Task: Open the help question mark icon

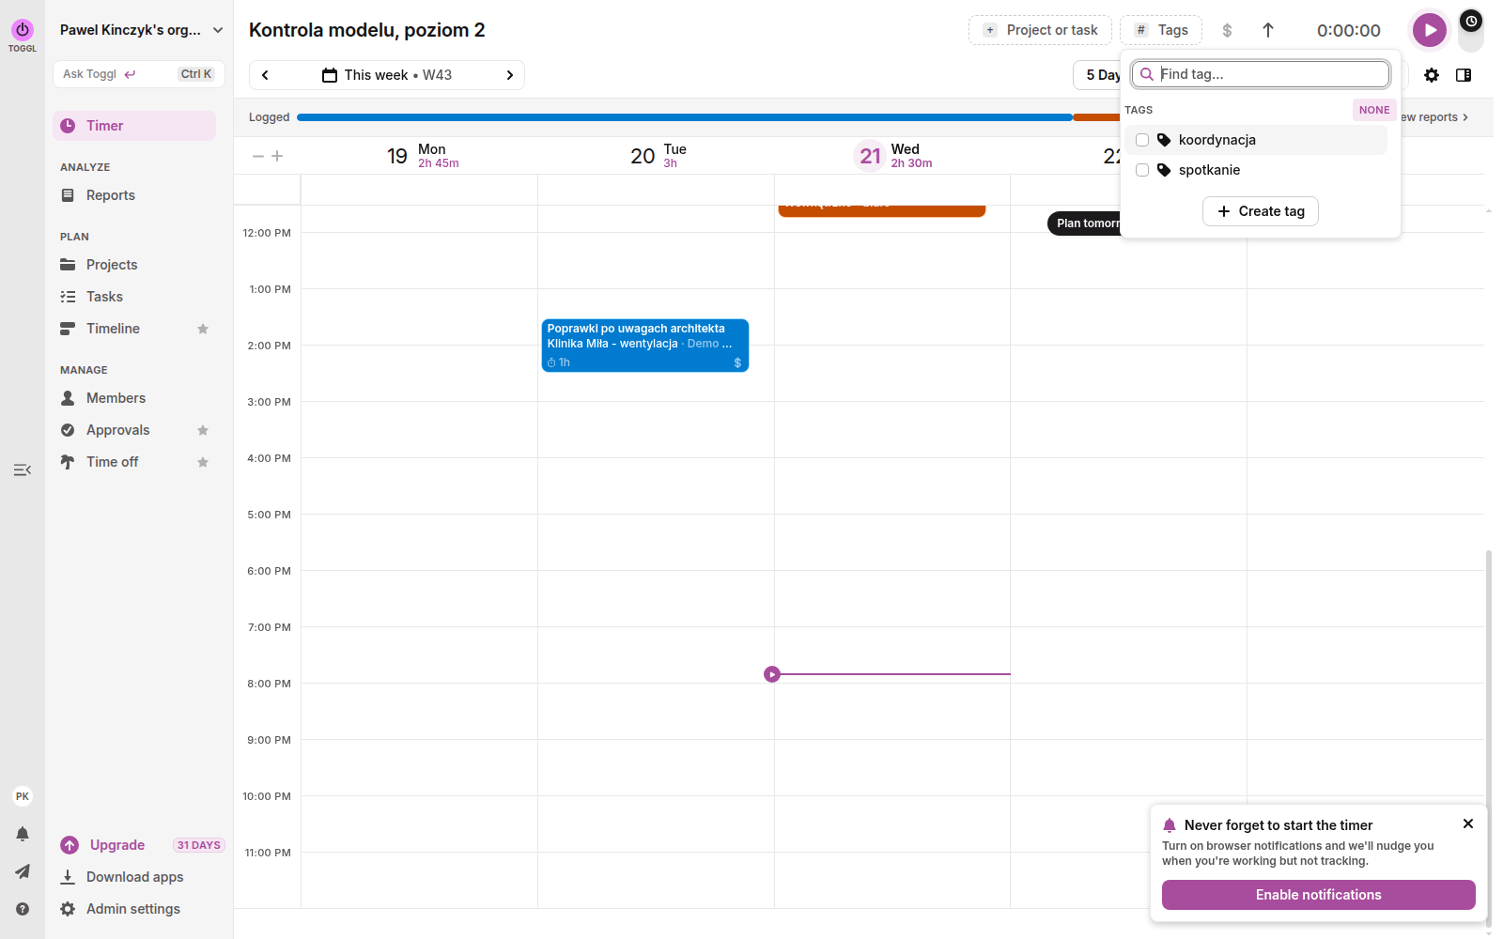Action: [23, 909]
